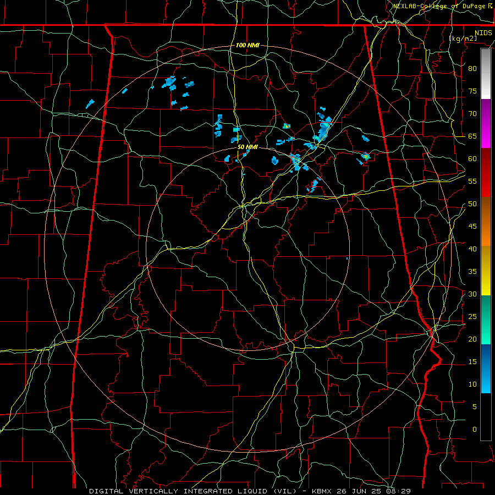Click the legend value 50

point(472,204)
